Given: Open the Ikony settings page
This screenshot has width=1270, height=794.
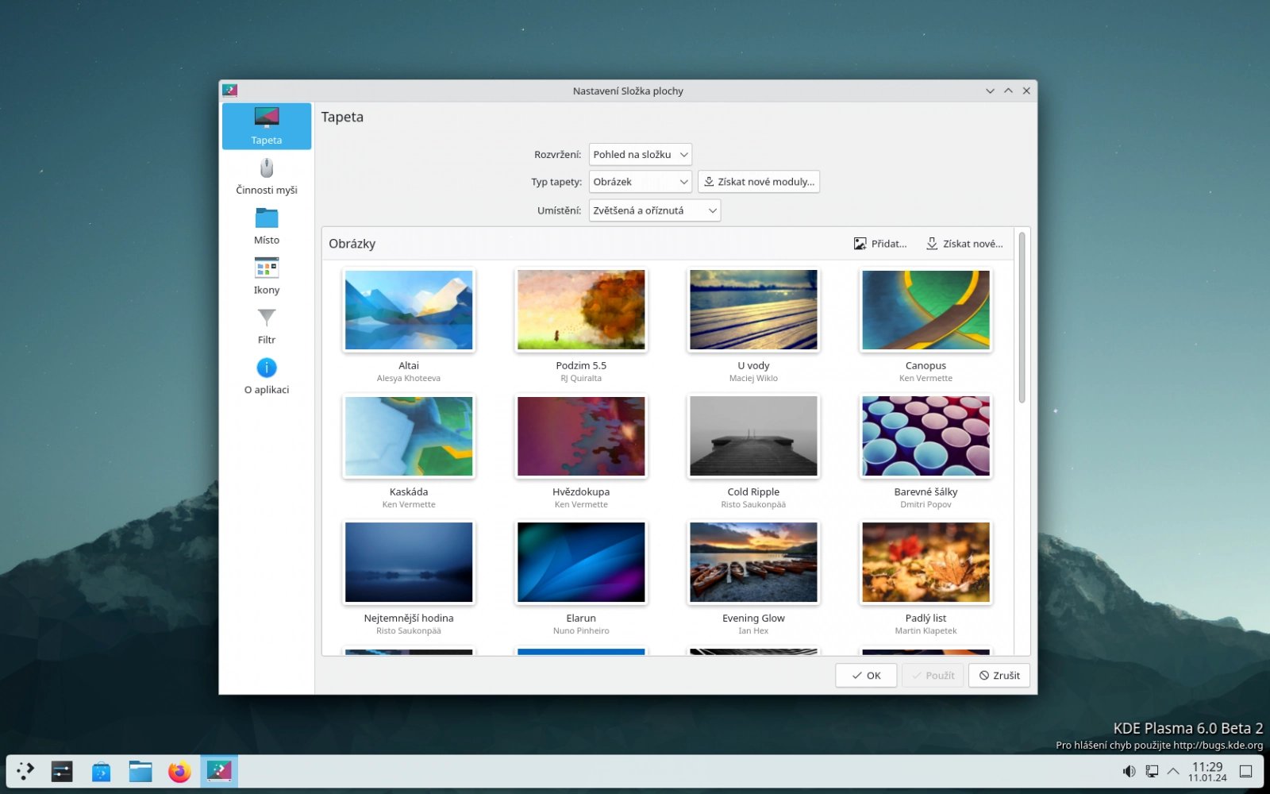Looking at the screenshot, I should click(266, 276).
